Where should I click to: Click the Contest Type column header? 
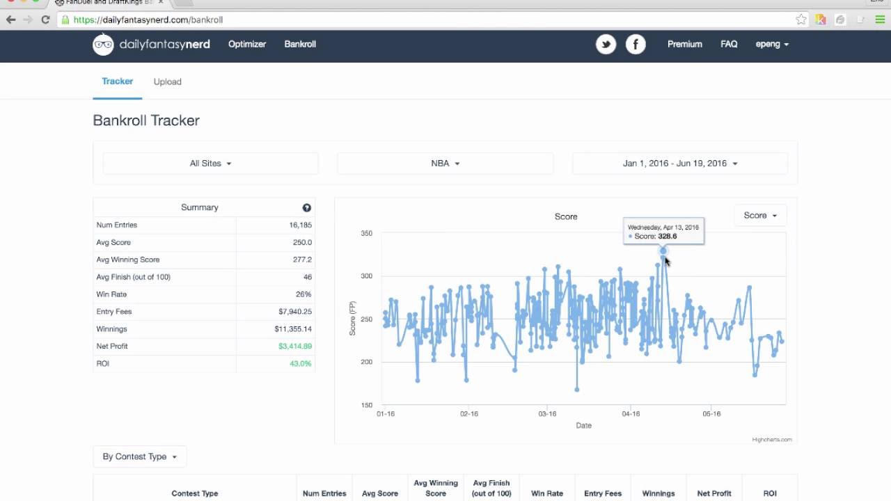coord(195,493)
